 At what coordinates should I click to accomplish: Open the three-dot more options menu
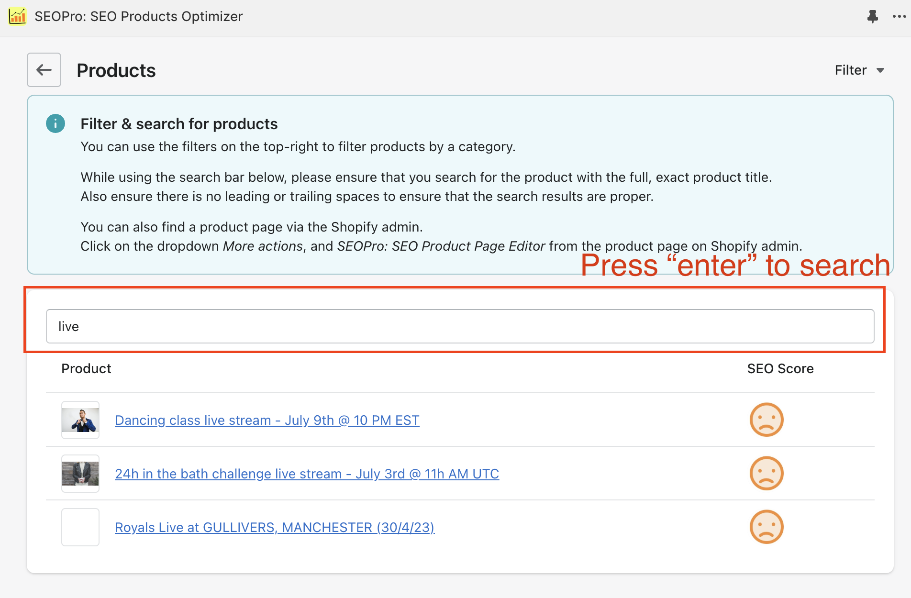[899, 17]
